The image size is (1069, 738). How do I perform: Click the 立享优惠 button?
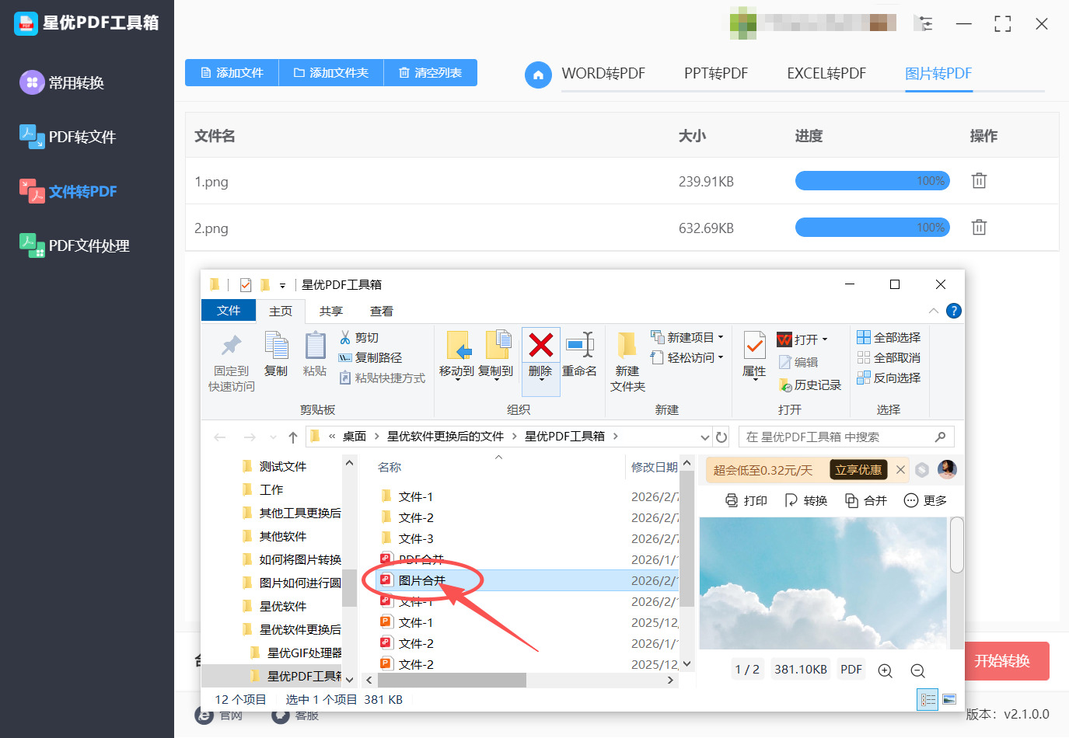click(x=858, y=470)
